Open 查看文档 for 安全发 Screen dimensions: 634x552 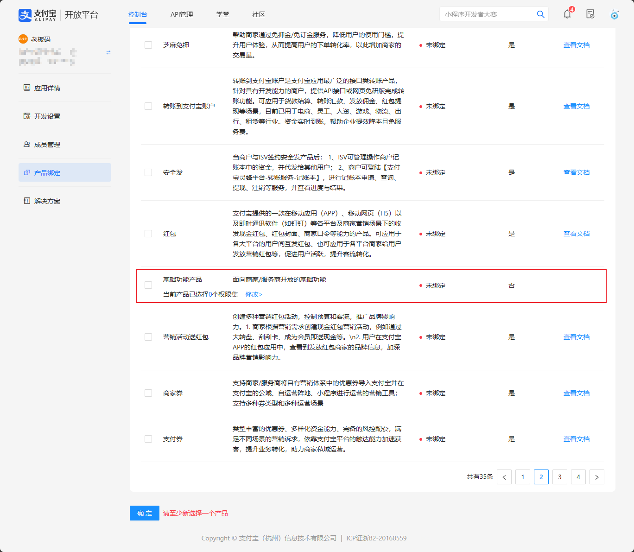pyautogui.click(x=576, y=172)
